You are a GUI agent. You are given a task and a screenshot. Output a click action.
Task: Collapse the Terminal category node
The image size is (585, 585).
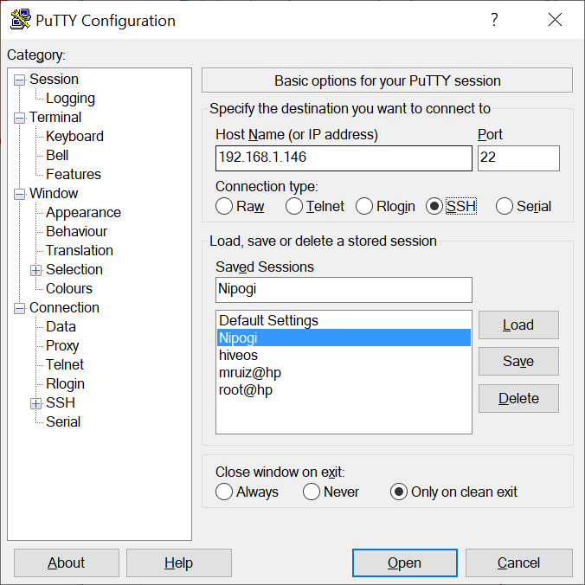(19, 118)
